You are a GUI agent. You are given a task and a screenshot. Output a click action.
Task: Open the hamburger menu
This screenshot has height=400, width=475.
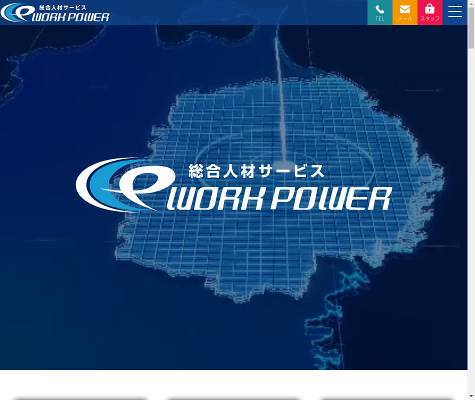point(455,12)
